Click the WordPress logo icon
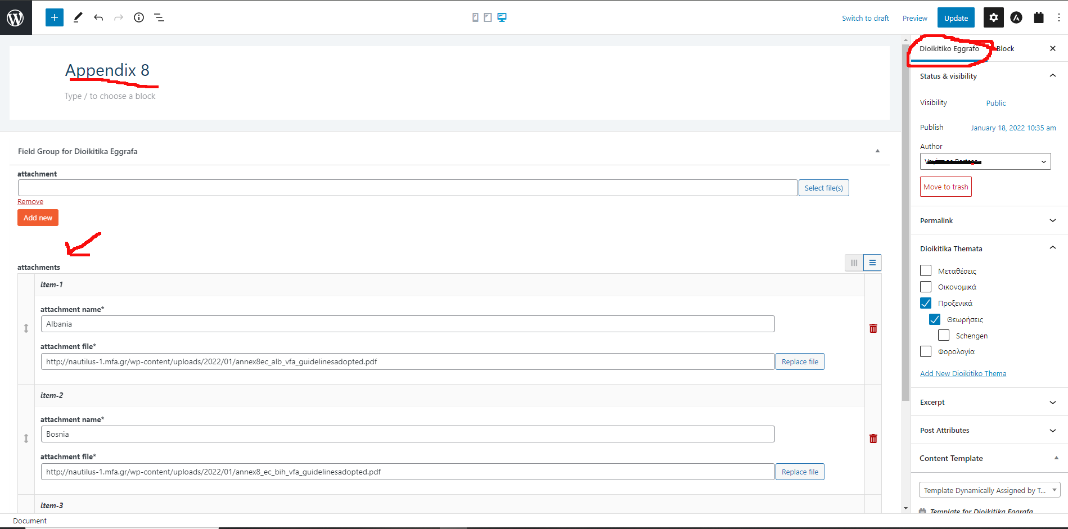This screenshot has width=1068, height=529. [15, 18]
